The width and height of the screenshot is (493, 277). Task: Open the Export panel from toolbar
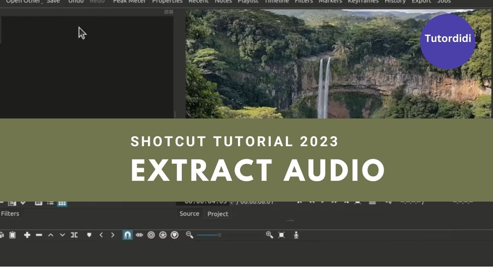[421, 2]
